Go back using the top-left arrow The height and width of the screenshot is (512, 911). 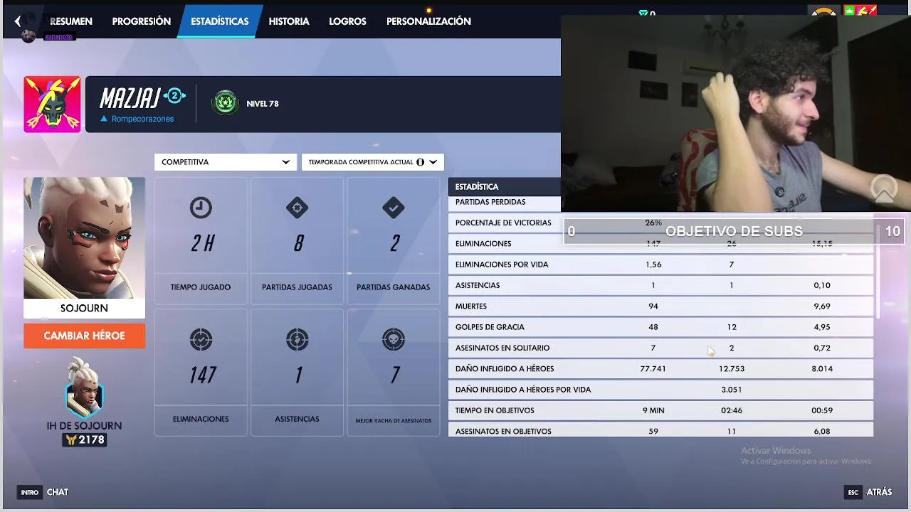[18, 21]
